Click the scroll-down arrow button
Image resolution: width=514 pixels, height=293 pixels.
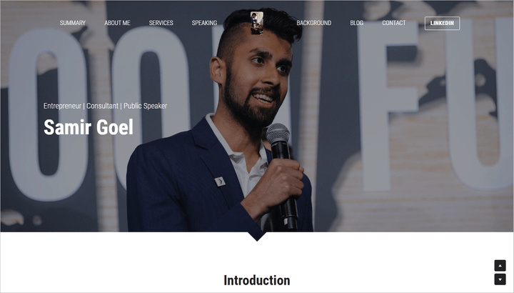(x=500, y=279)
